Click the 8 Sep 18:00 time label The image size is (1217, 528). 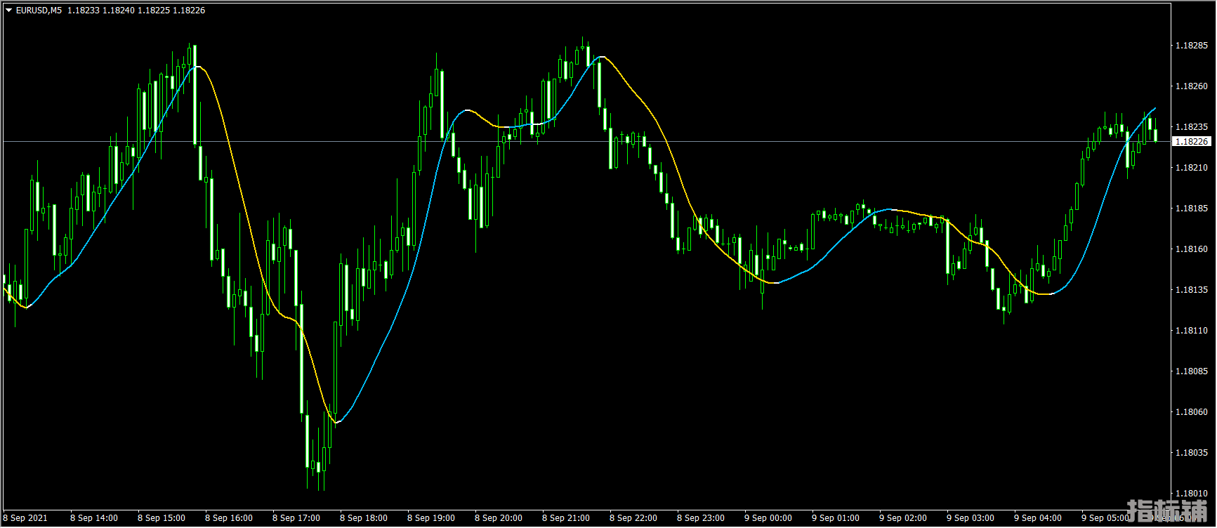point(364,518)
